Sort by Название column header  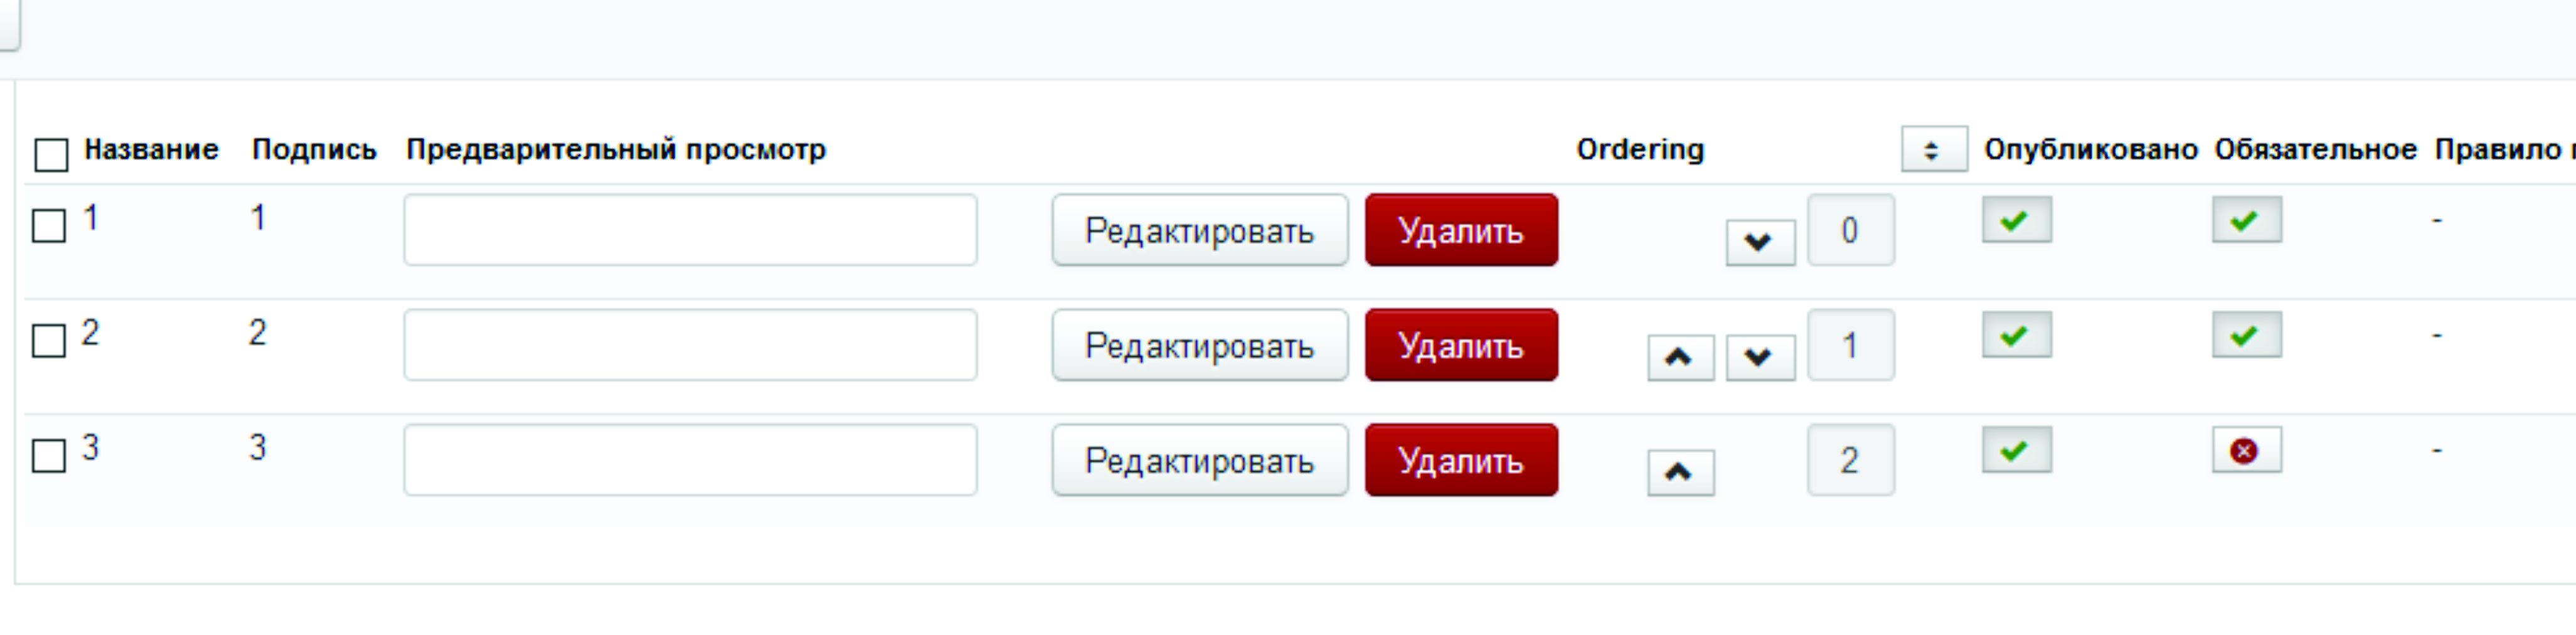point(151,150)
